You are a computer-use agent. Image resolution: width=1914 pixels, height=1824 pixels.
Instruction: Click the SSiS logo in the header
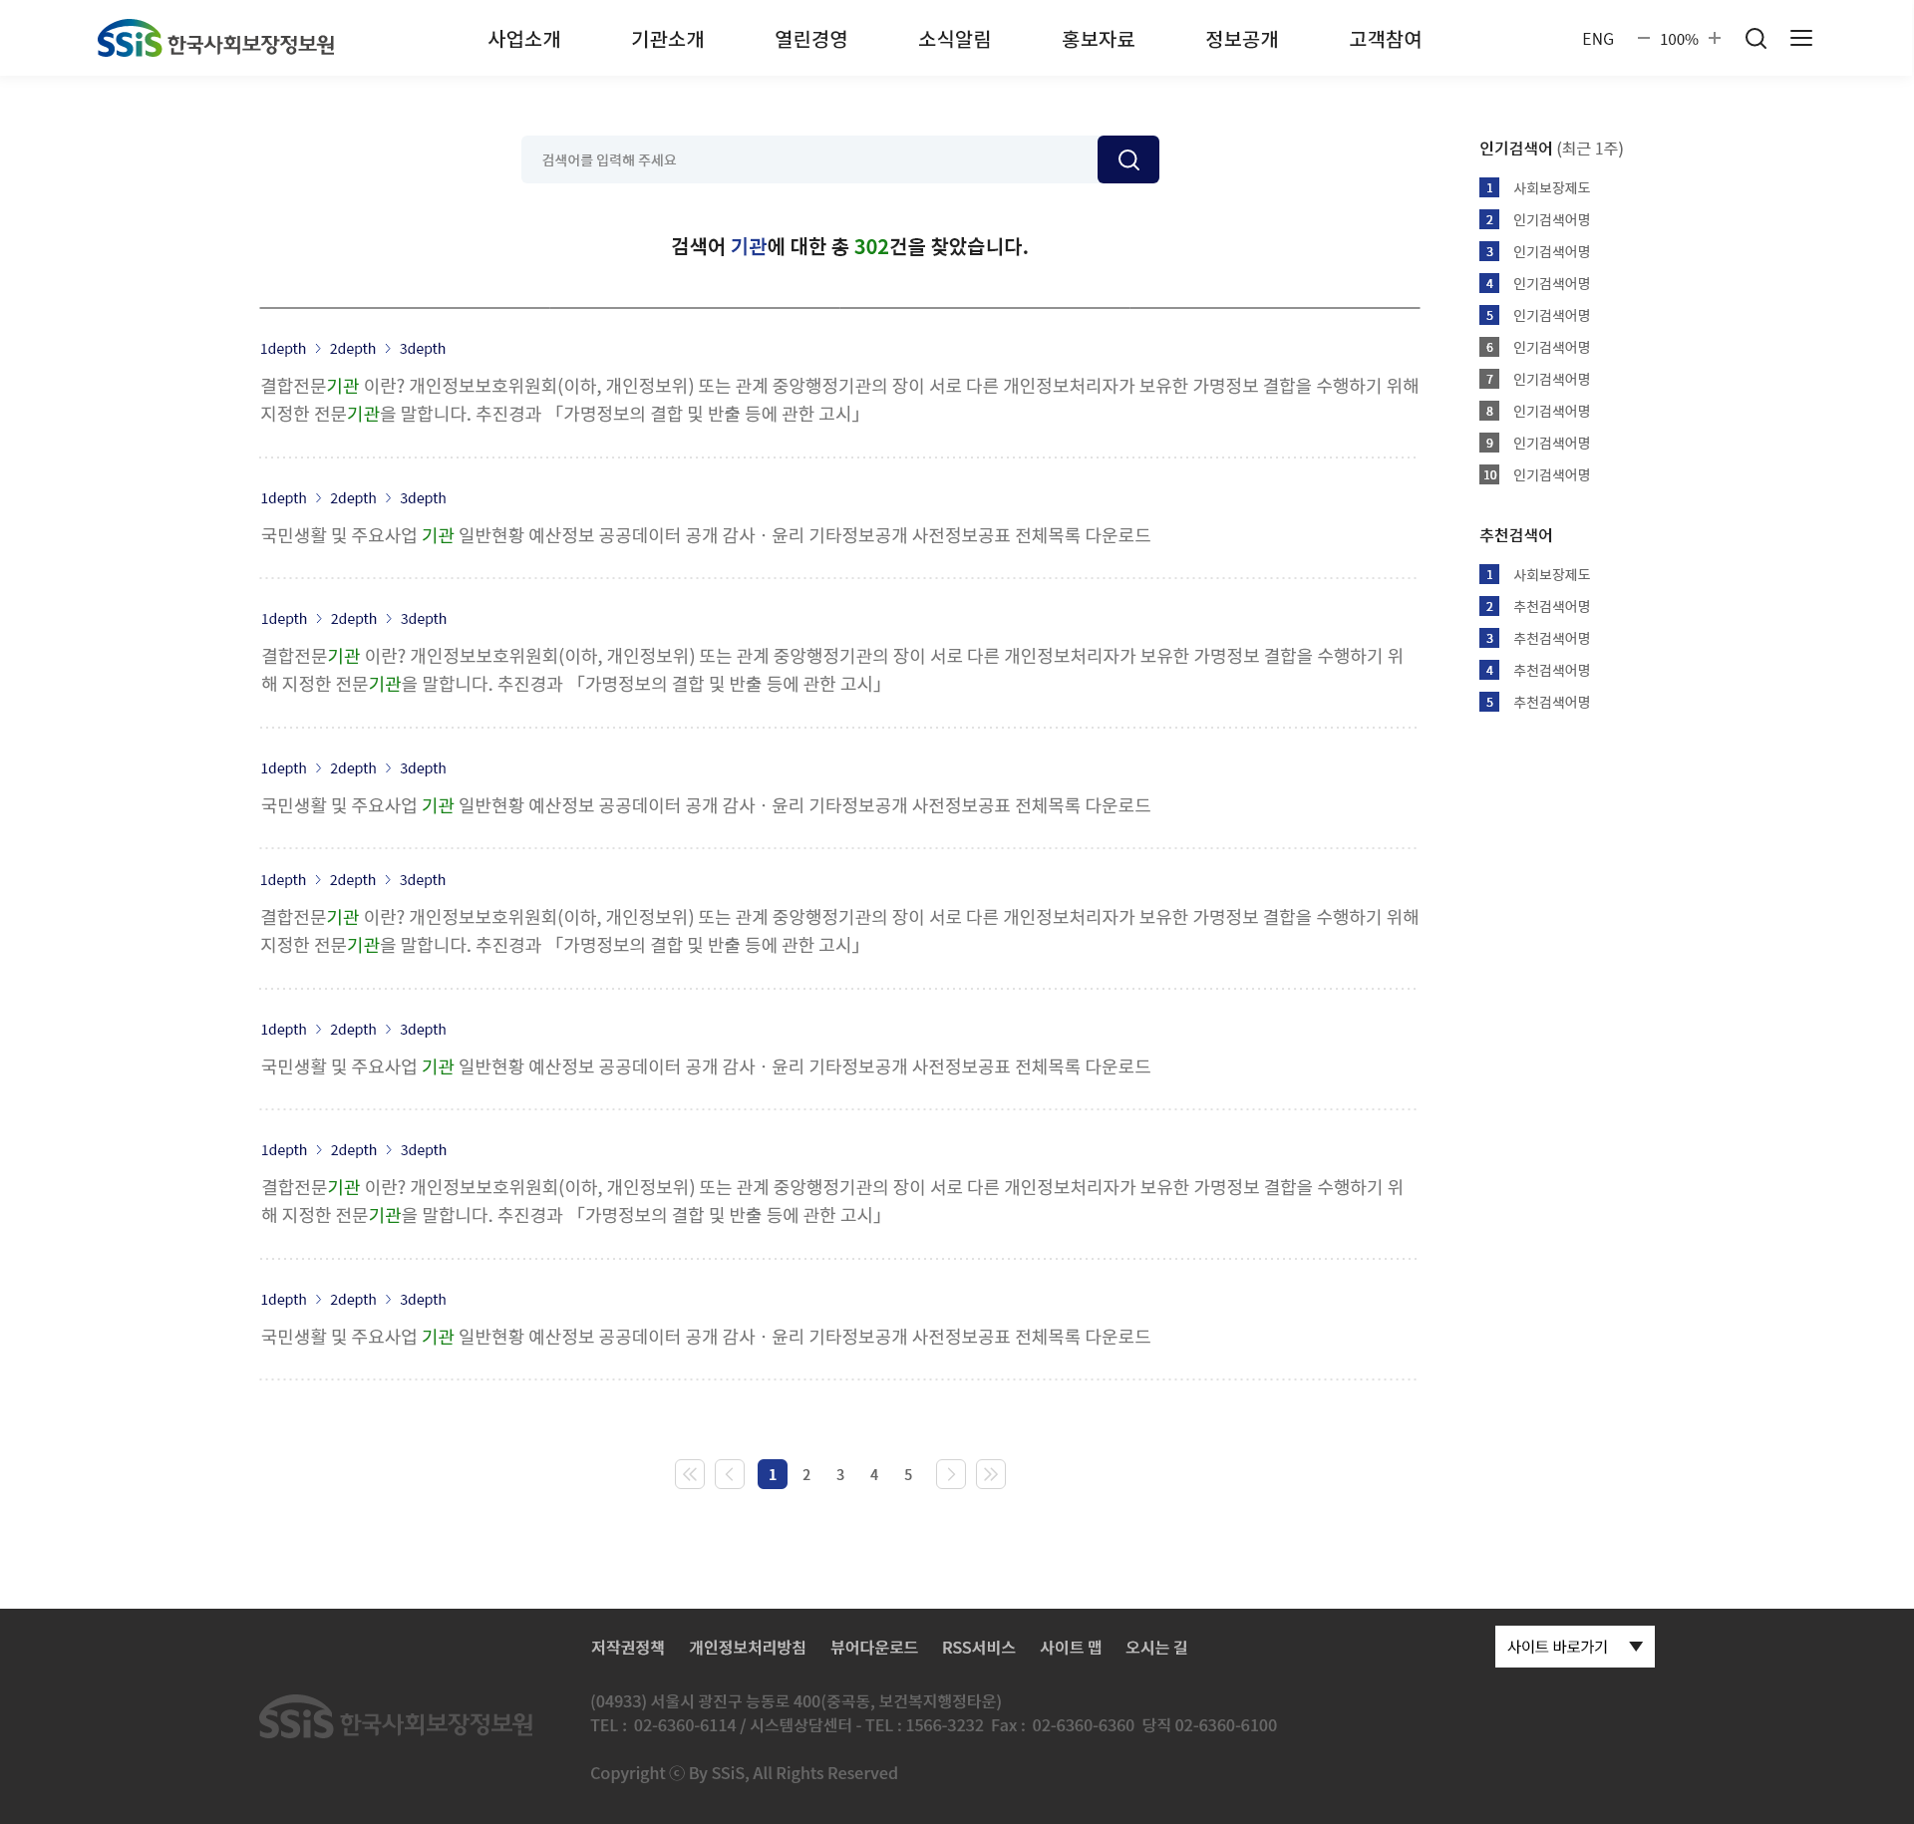(215, 39)
